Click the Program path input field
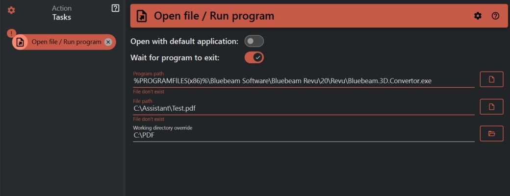Viewport: 510px width, 196px height. pyautogui.click(x=304, y=81)
